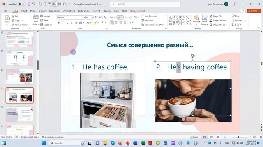Open the Comments pane icon
Screen dimensions: 263x147
pos(243,11)
